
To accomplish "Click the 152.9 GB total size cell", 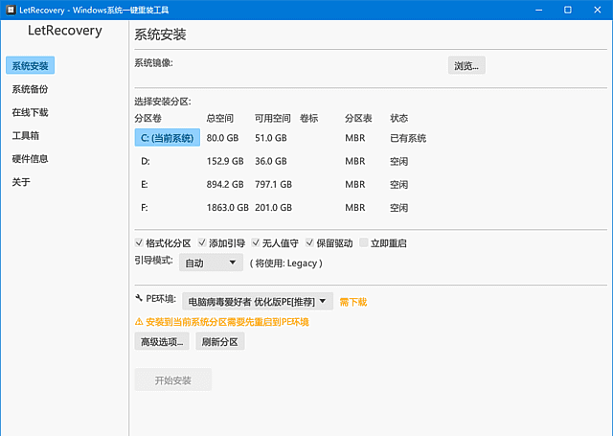I will click(x=225, y=161).
